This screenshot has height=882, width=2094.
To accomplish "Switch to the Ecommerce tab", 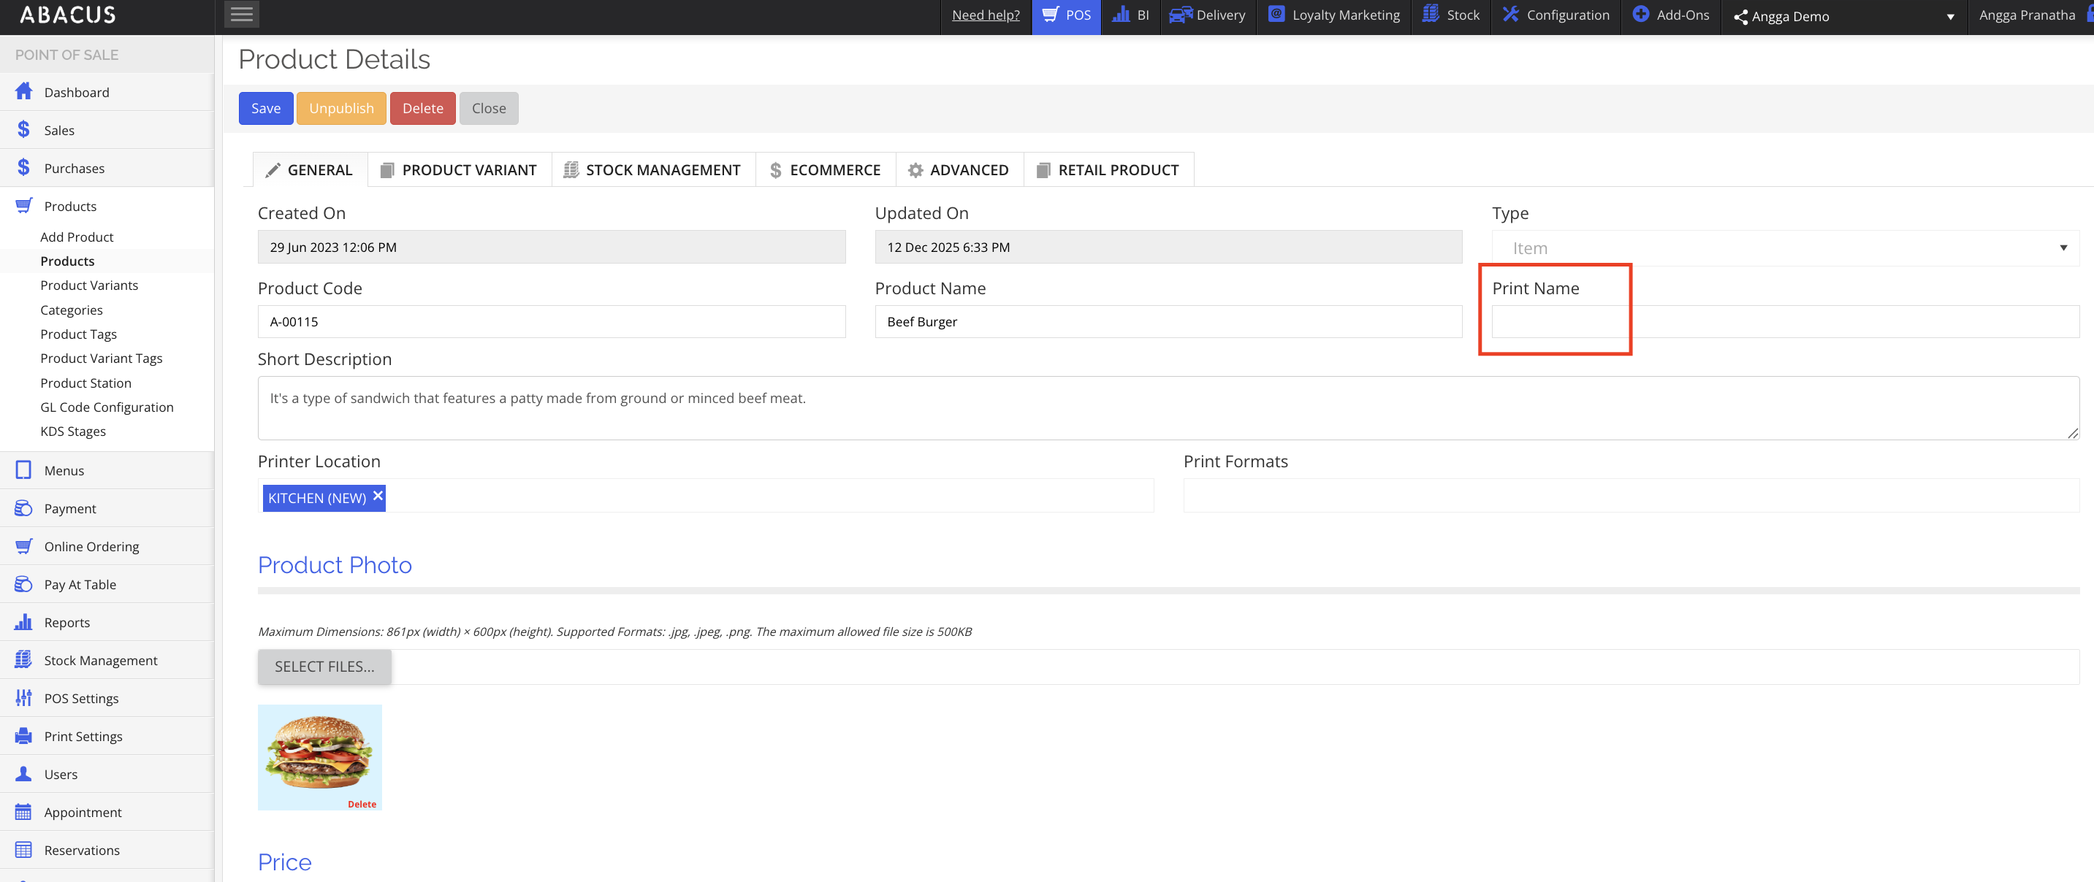I will (825, 169).
